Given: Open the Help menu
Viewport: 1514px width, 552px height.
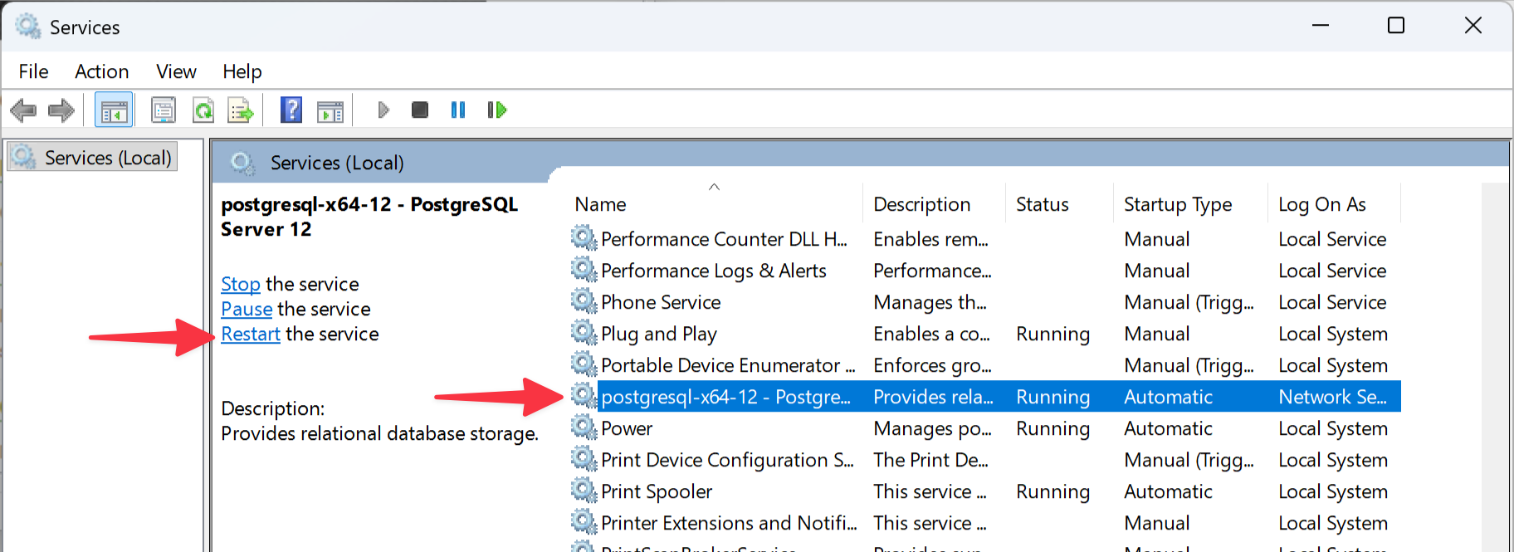Looking at the screenshot, I should coord(242,71).
